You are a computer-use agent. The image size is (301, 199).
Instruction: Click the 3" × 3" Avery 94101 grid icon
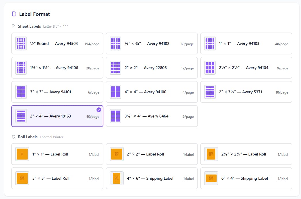(x=21, y=92)
